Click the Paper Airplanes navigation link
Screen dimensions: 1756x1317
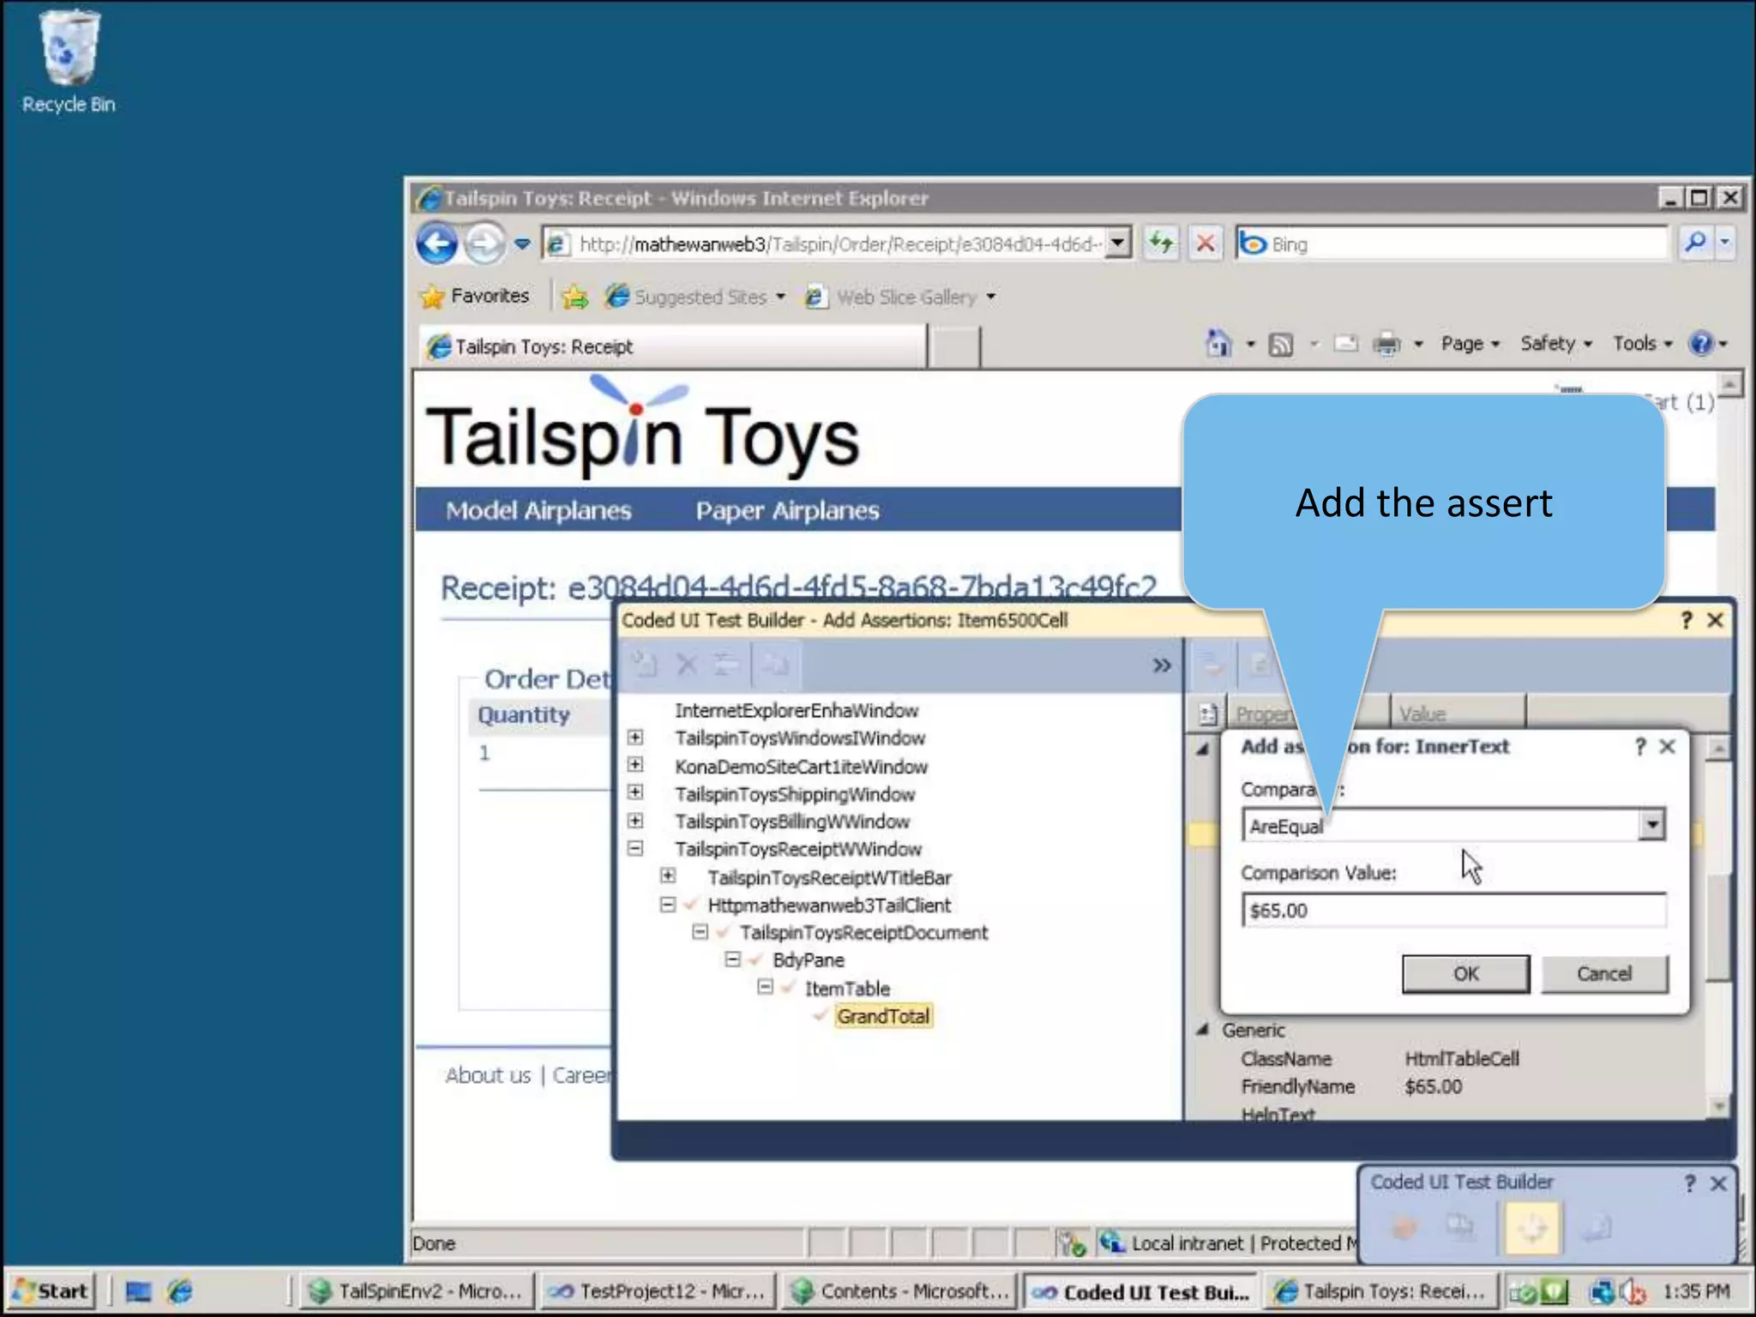click(787, 511)
